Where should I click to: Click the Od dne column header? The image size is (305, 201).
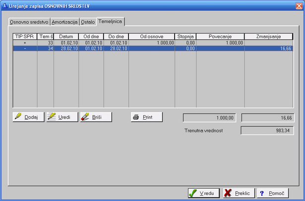[x=91, y=37]
